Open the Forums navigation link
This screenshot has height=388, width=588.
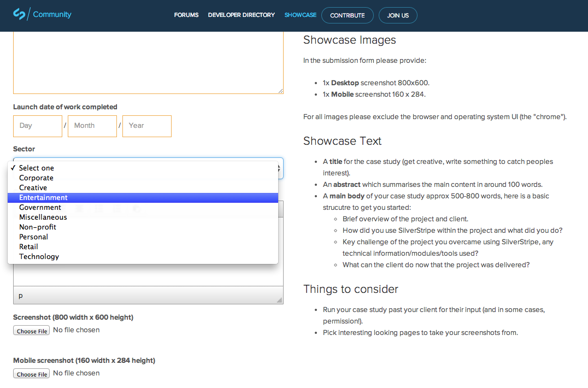(x=186, y=15)
